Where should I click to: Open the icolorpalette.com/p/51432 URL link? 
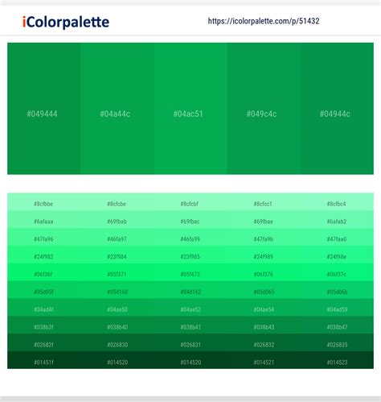point(264,21)
